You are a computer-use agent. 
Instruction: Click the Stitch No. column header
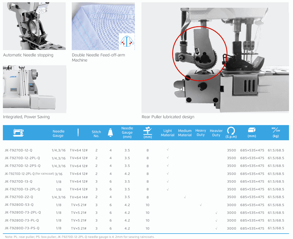(x=96, y=134)
